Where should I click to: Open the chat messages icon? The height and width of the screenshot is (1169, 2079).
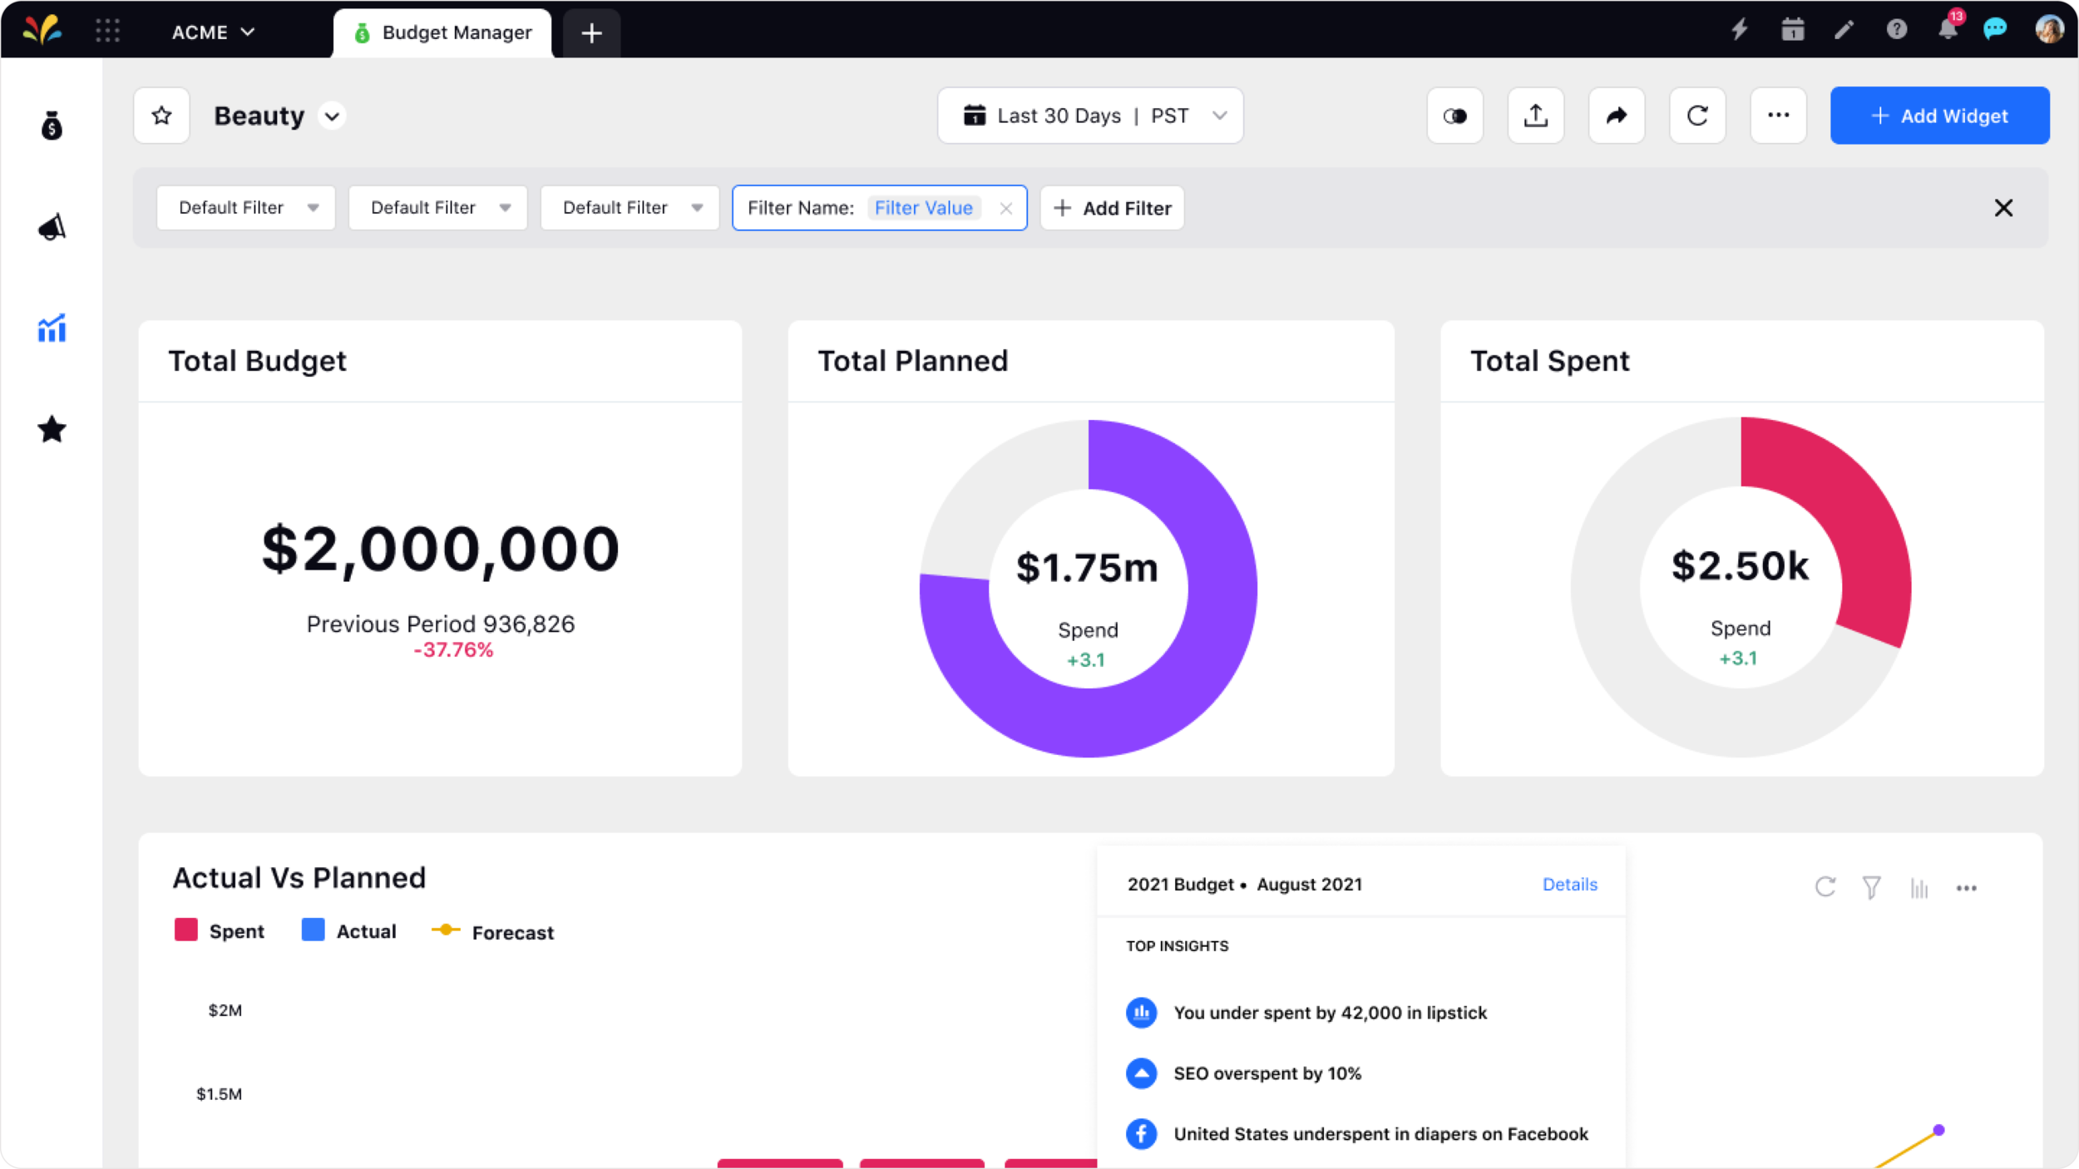(x=1996, y=30)
